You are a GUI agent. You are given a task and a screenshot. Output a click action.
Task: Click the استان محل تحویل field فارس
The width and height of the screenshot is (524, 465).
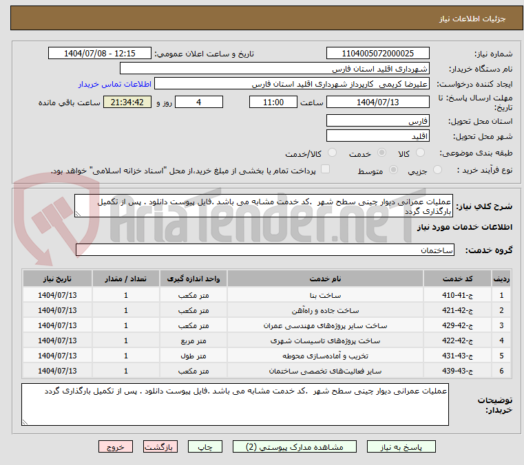click(377, 120)
